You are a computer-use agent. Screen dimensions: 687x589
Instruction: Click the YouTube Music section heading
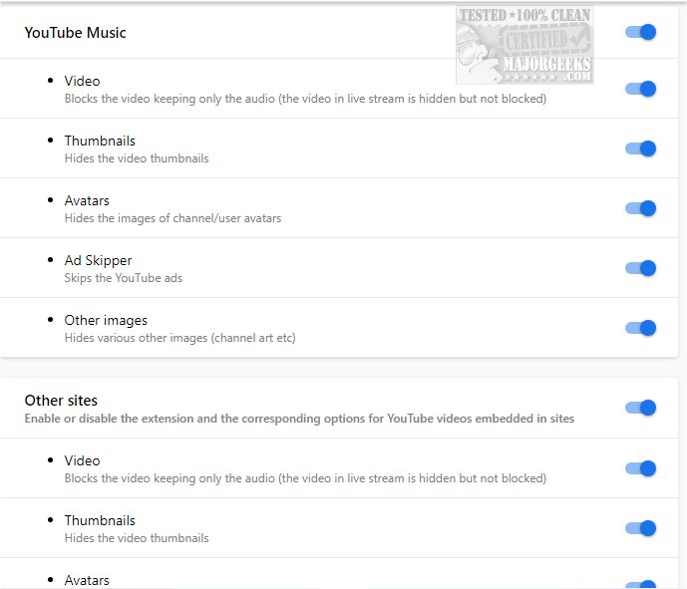[76, 33]
